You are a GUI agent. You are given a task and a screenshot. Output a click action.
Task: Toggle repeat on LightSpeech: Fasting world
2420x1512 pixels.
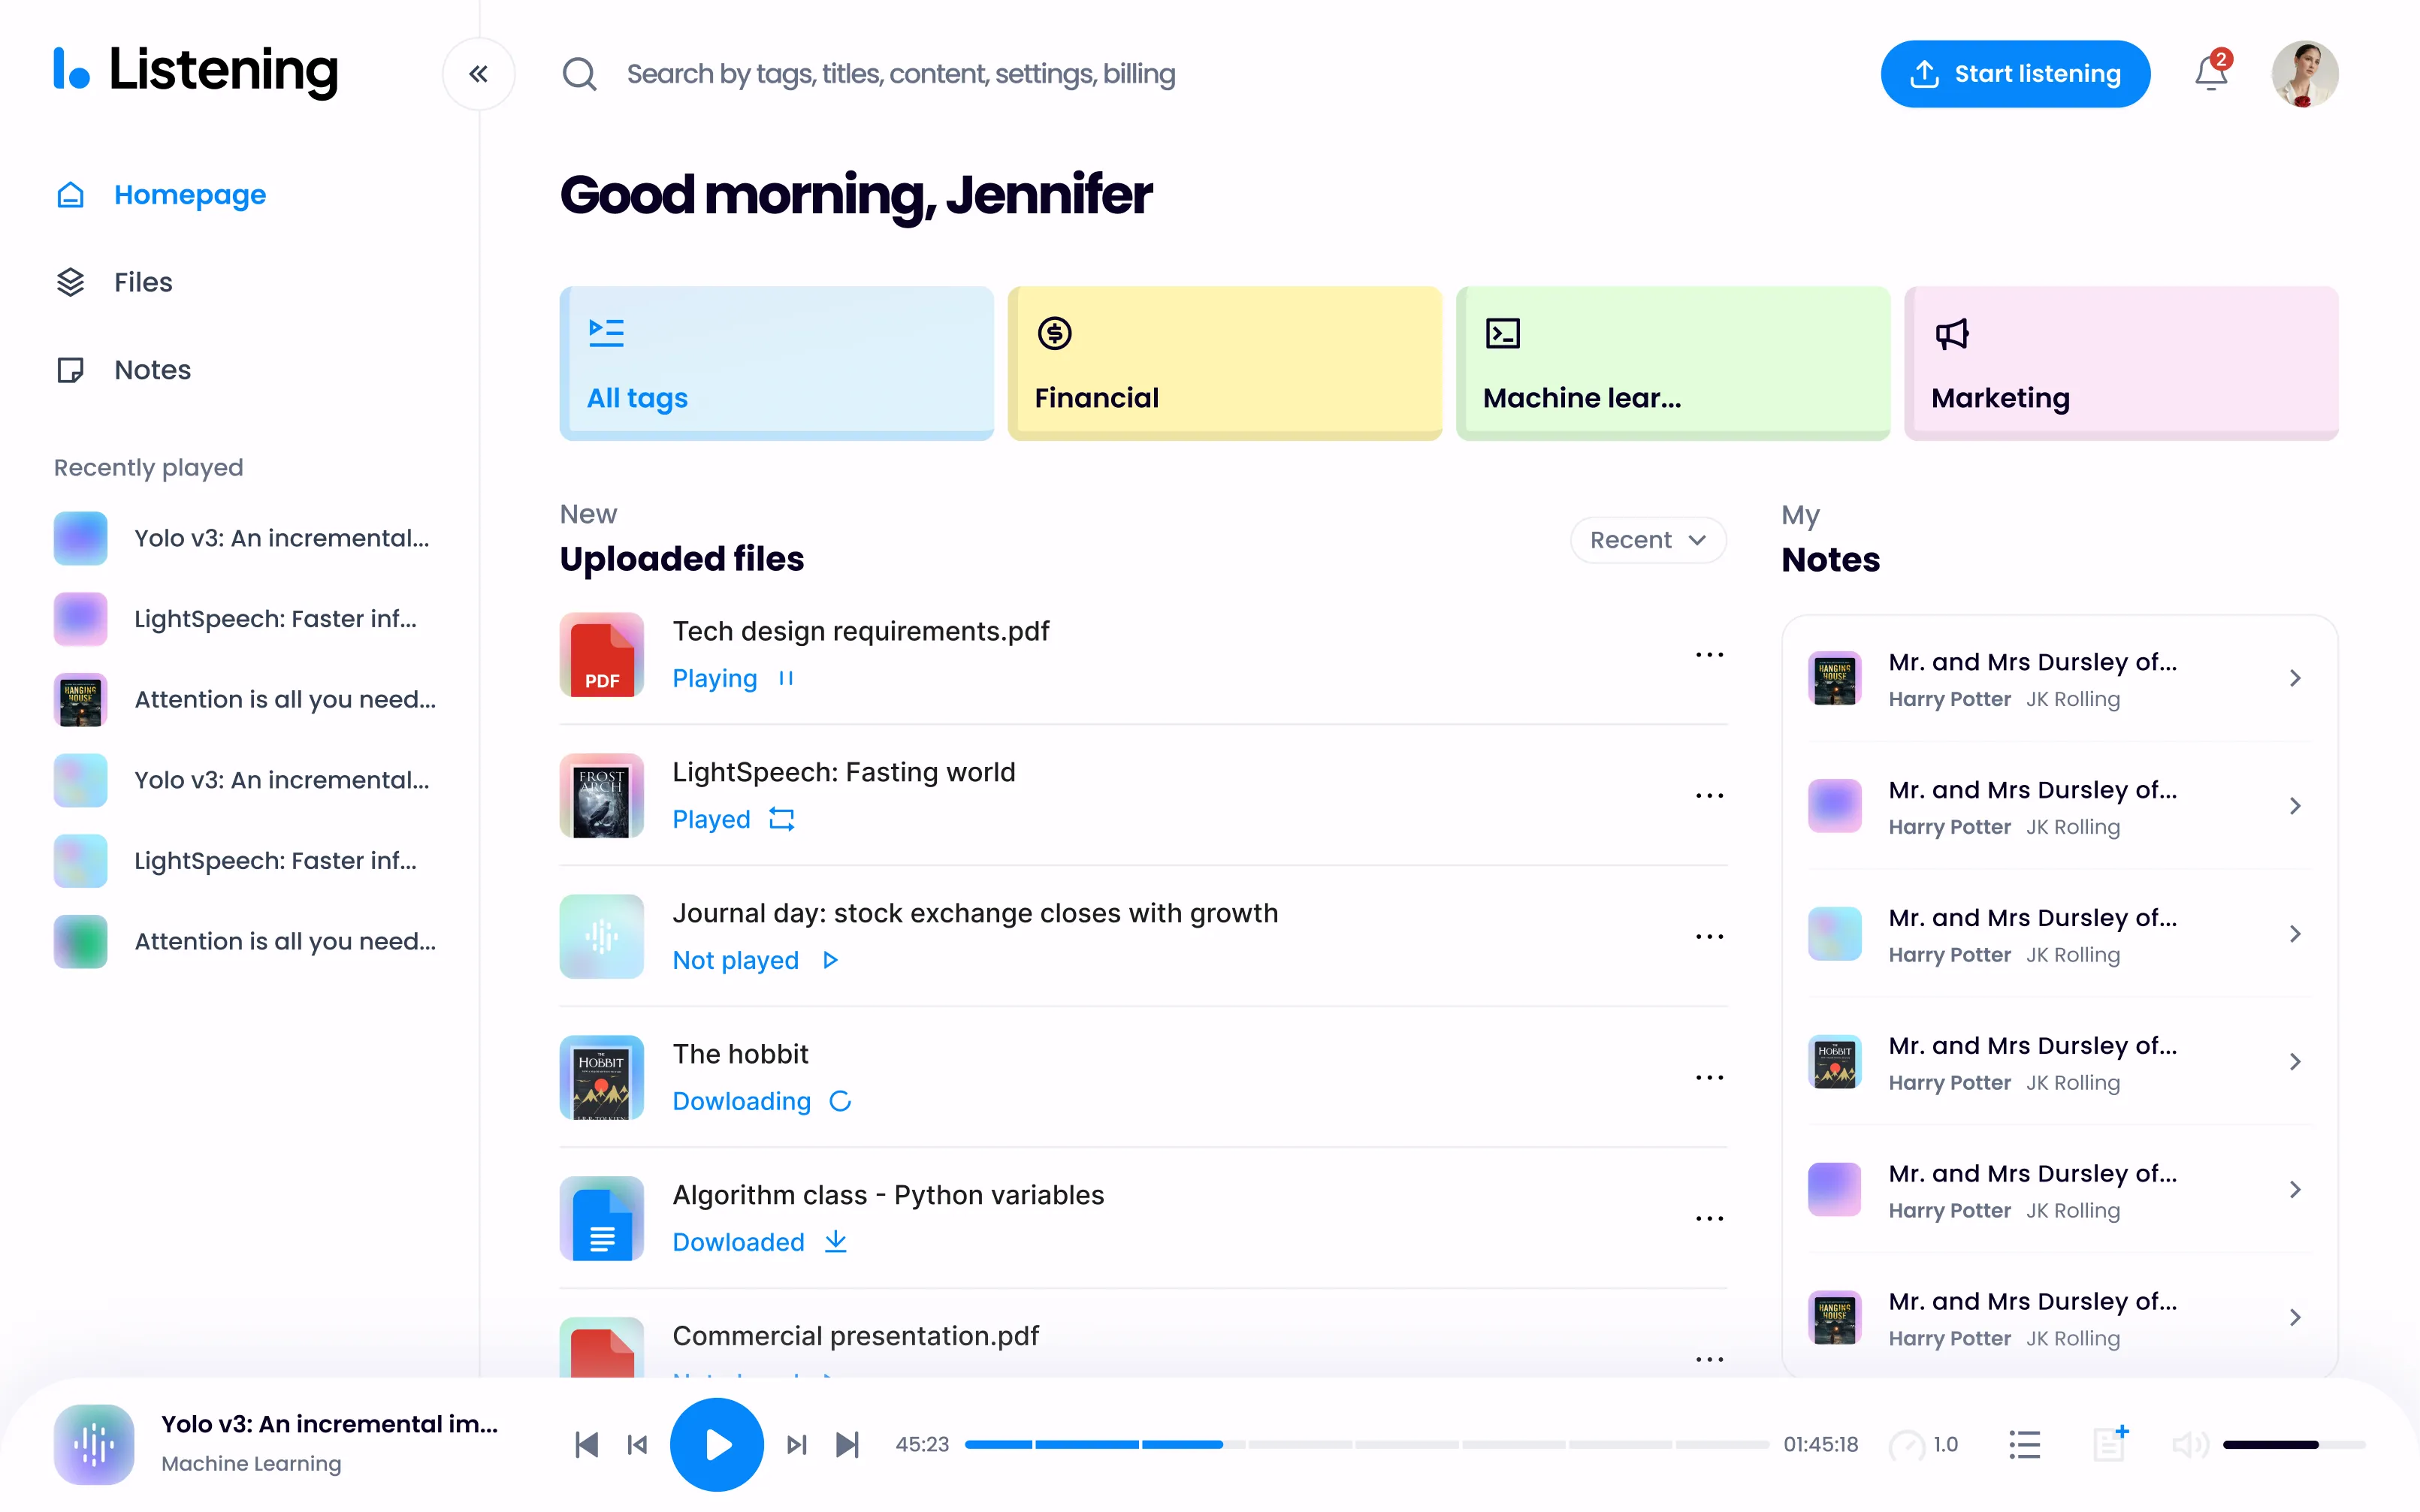(x=781, y=819)
